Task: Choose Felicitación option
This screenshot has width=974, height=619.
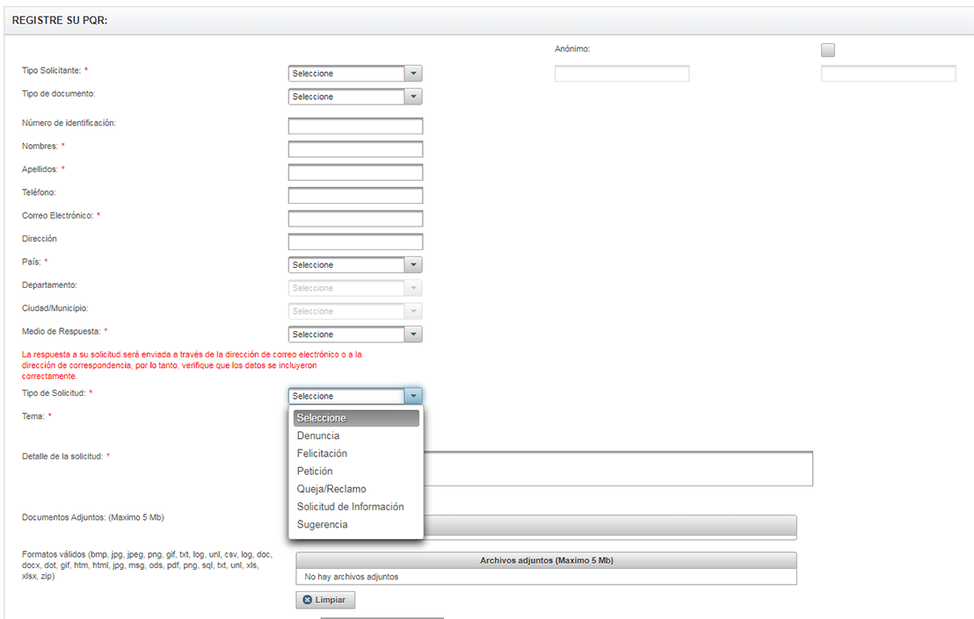Action: click(322, 454)
